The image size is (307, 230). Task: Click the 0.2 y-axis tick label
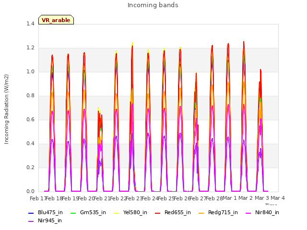coord(30,167)
